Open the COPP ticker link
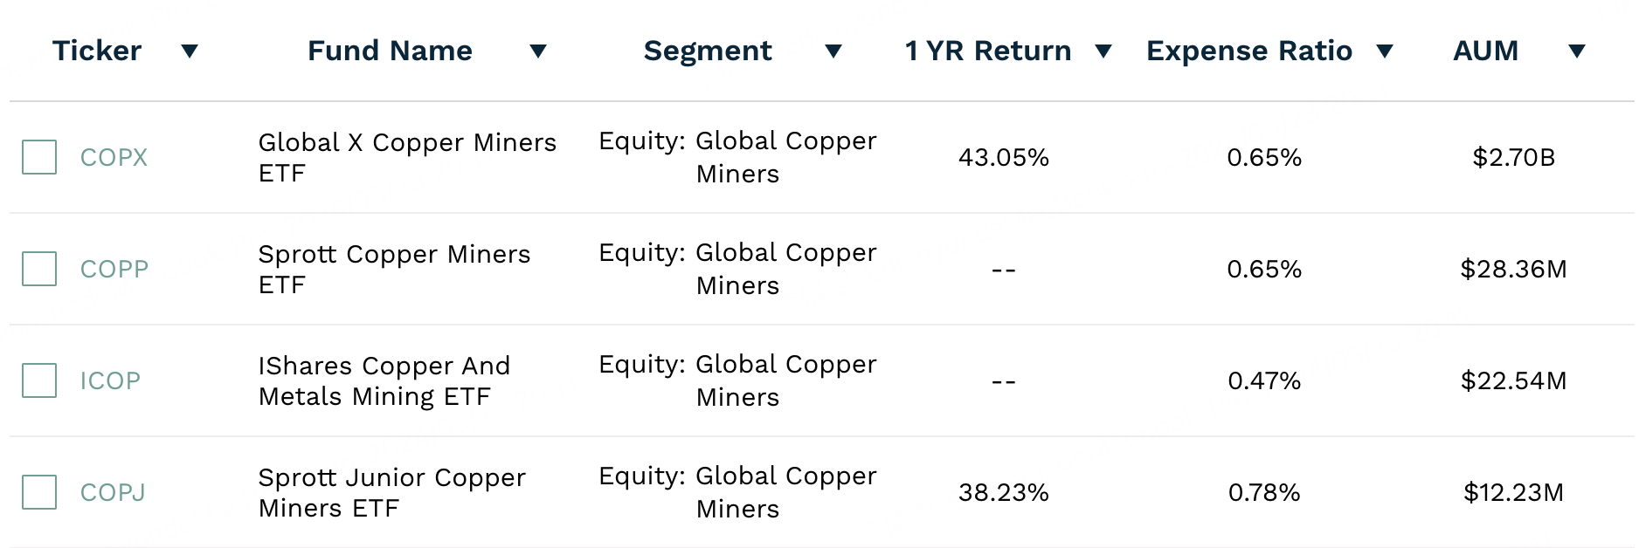The image size is (1639, 548). pyautogui.click(x=114, y=270)
